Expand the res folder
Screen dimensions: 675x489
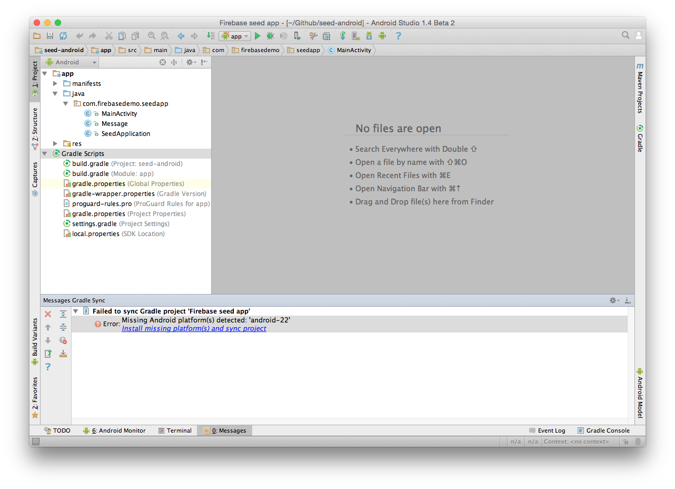pyautogui.click(x=55, y=144)
